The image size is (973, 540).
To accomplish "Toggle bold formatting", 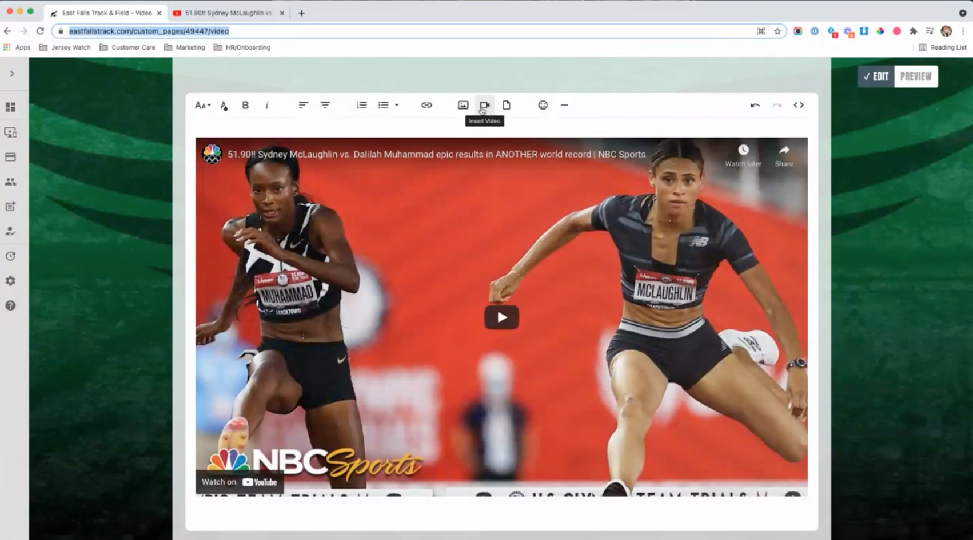I will pos(245,105).
